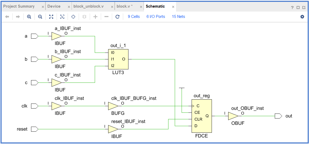This screenshot has width=309, height=144.
Task: Select the out_reg FDCE flip-flop block
Action: [x=202, y=116]
